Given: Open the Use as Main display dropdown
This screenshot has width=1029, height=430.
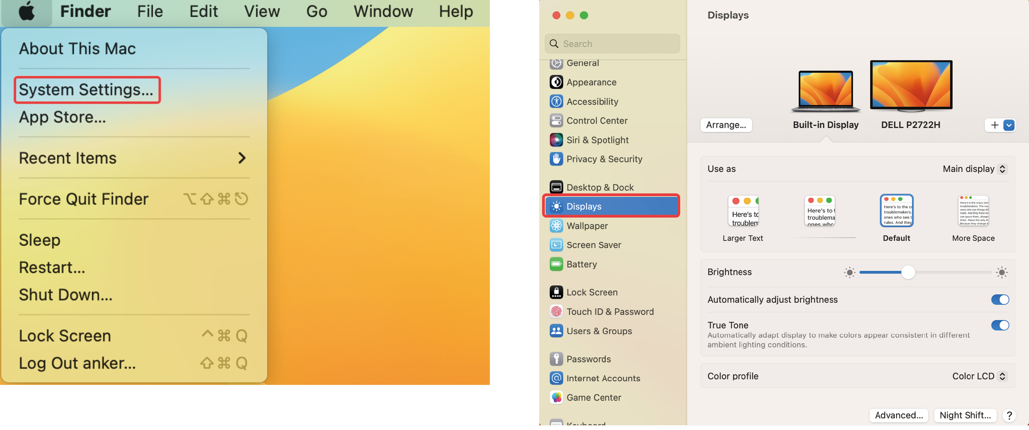Looking at the screenshot, I should (975, 169).
